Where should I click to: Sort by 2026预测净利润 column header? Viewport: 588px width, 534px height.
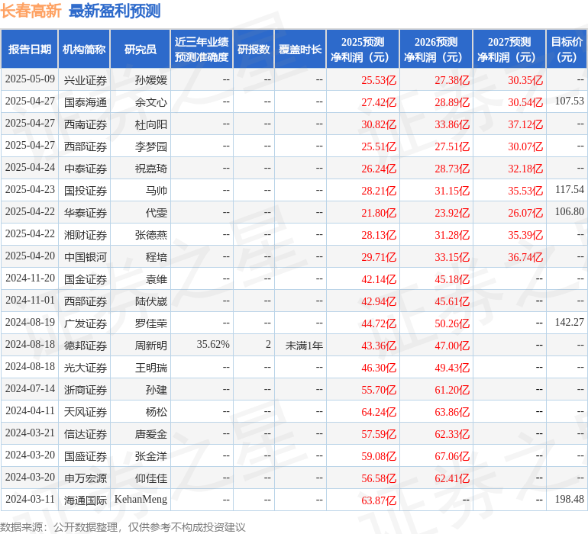tap(435, 50)
